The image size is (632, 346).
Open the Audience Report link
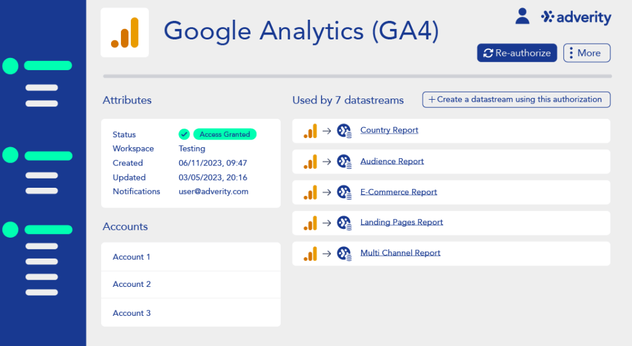point(392,161)
